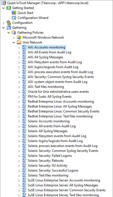Viewport: 113px width, 197px height.
Task: Click the Getting Started green icon
Action: pyautogui.click(x=9, y=8)
